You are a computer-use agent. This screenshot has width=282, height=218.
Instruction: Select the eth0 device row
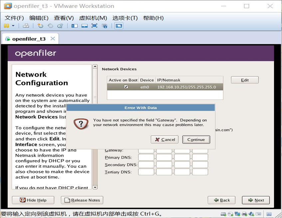pyautogui.click(x=165, y=87)
